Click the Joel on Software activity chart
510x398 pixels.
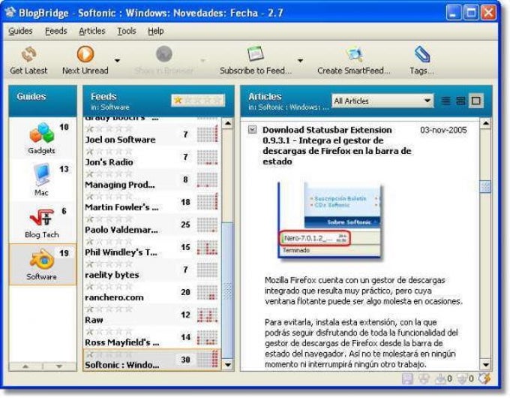click(207, 134)
